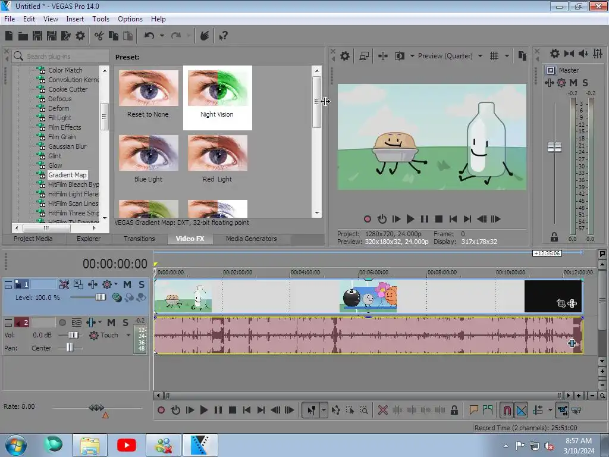
Task: Click the What's This help icon
Action: 224,36
